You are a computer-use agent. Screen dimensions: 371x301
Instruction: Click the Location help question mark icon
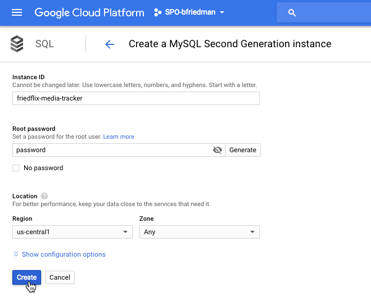click(x=44, y=196)
